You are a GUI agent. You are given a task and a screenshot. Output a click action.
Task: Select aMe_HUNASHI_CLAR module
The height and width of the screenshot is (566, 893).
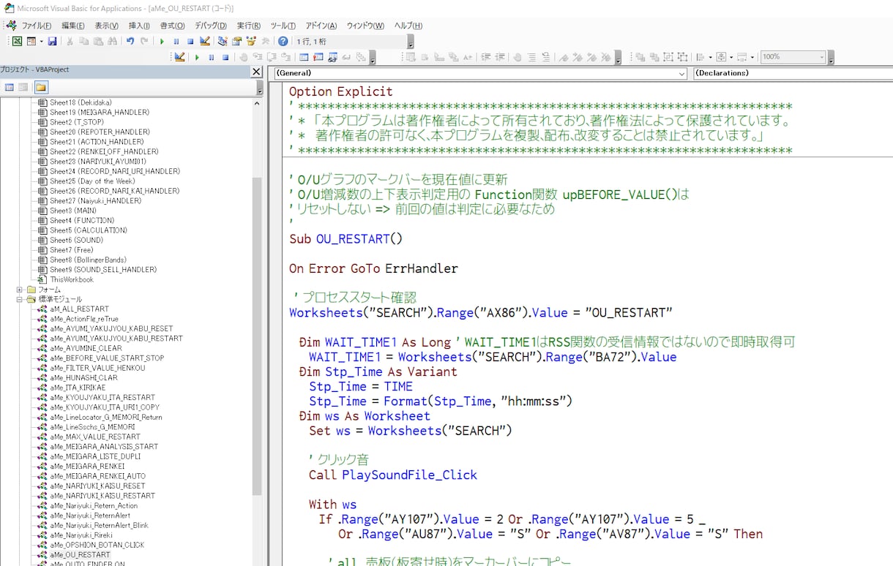point(83,378)
